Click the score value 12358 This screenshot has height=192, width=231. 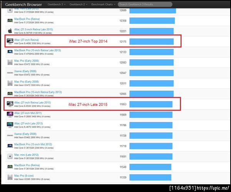click(123, 21)
